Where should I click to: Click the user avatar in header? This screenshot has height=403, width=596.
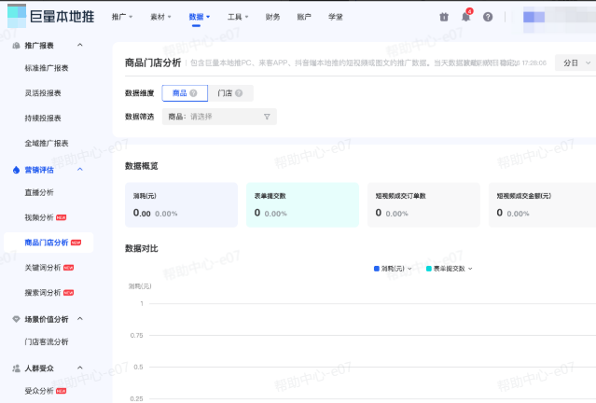pos(534,17)
